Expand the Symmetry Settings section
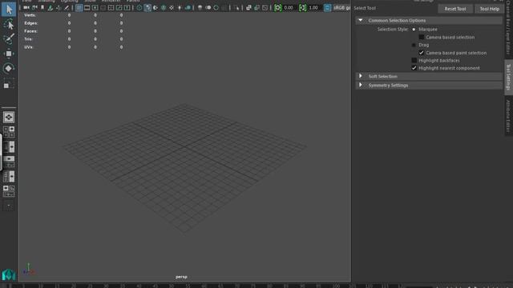513x288 pixels. coord(361,85)
